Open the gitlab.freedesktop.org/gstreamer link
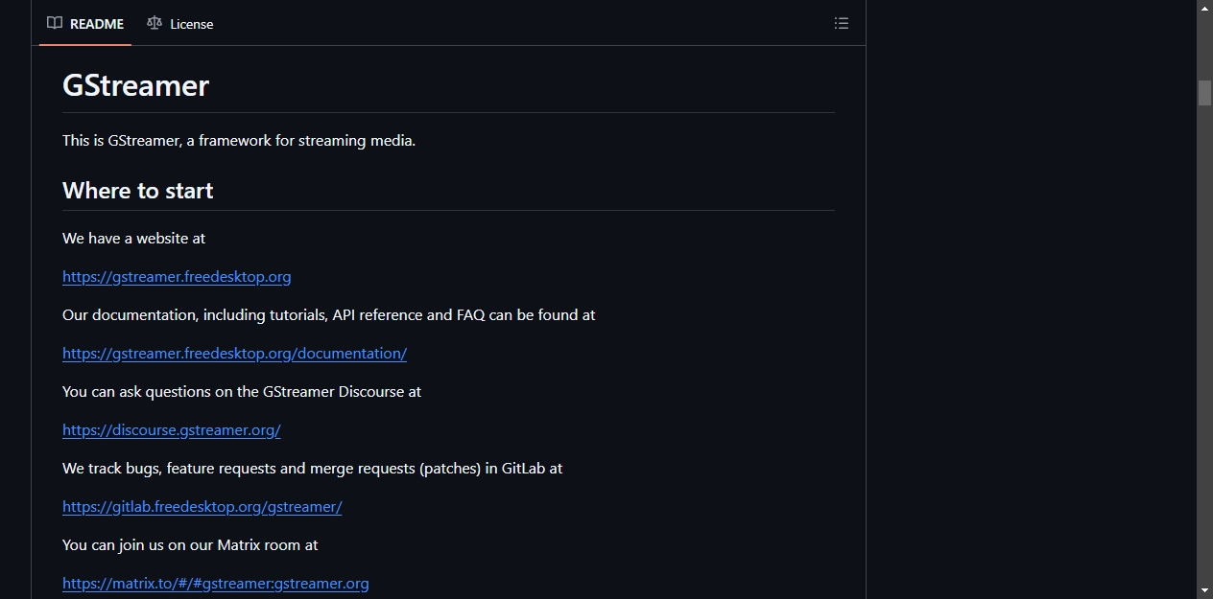This screenshot has height=599, width=1213. click(x=202, y=507)
